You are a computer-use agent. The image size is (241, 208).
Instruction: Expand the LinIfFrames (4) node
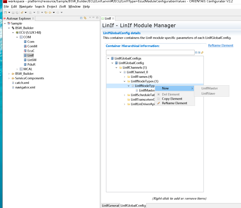pyautogui.click(x=125, y=77)
